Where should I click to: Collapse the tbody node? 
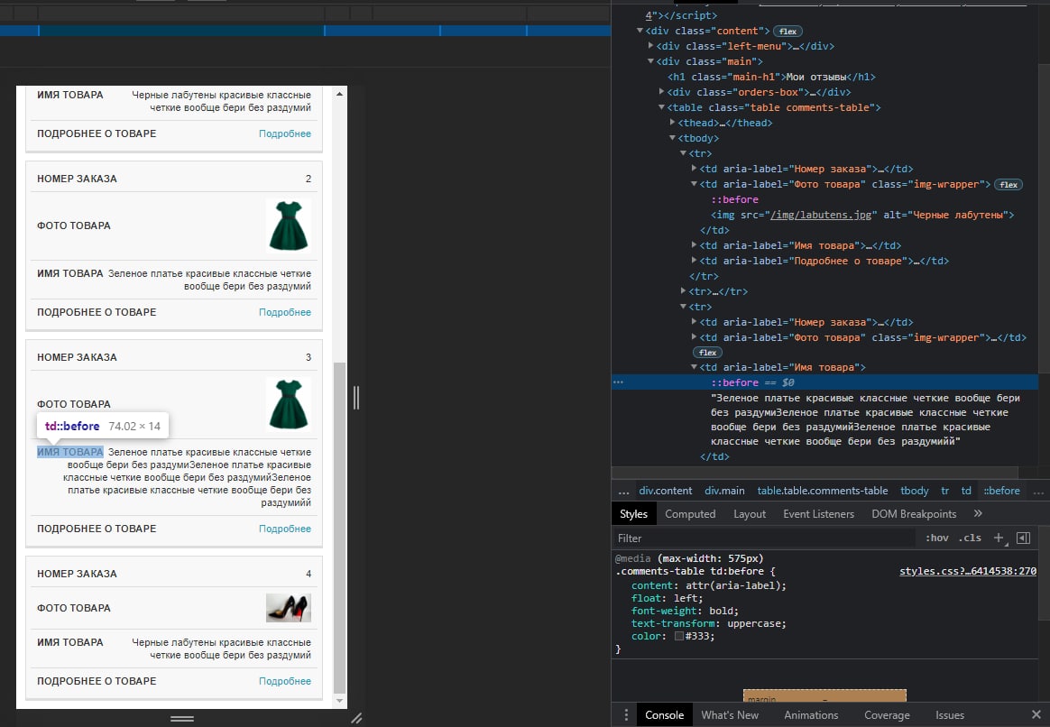tap(672, 139)
